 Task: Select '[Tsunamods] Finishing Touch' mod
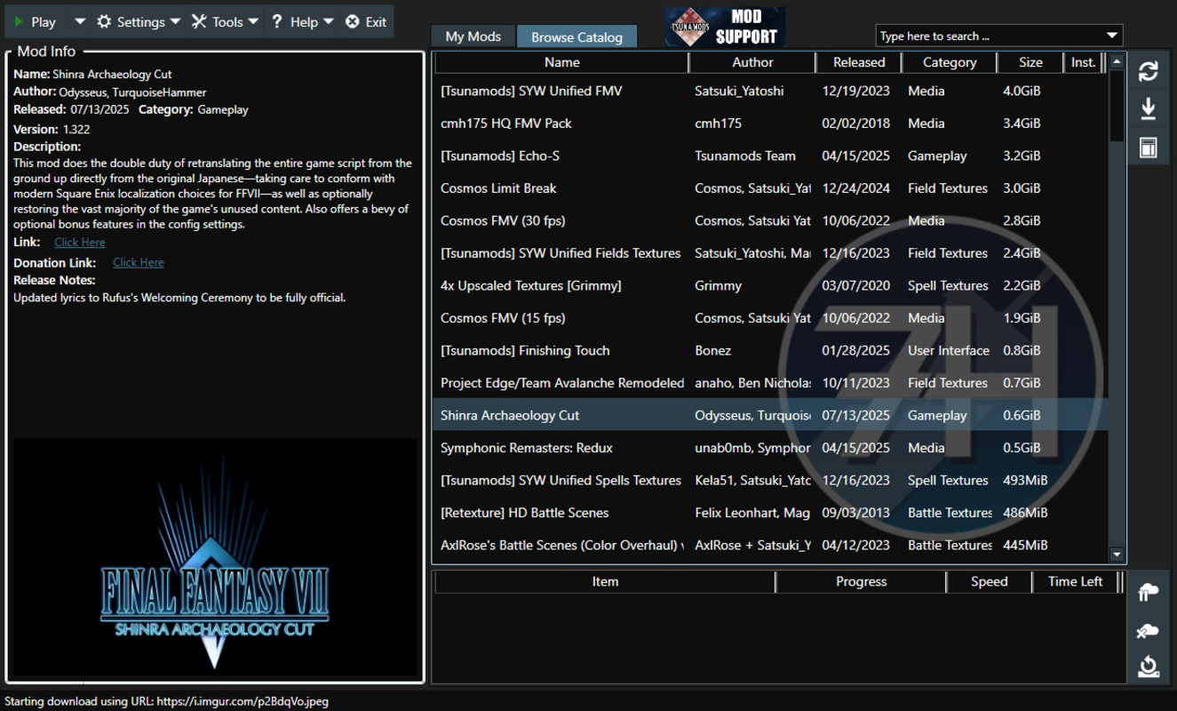click(x=770, y=350)
